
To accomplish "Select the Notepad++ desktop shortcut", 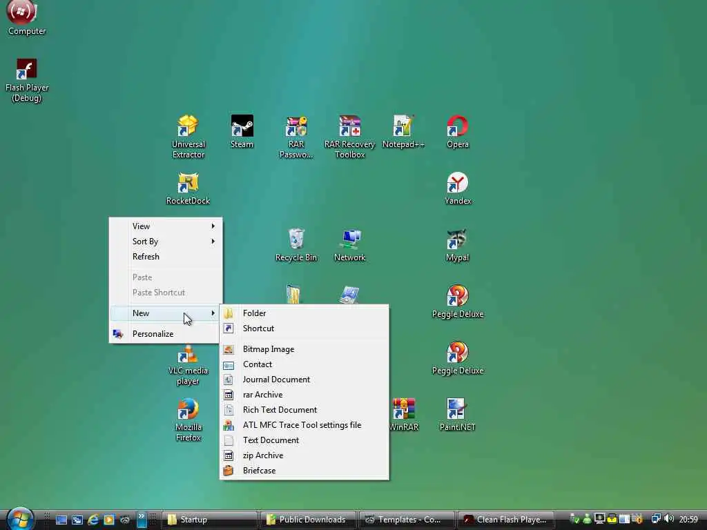I will coord(403,132).
